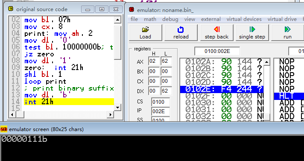Click right arrow of source horizontal scrollbar
The height and width of the screenshot is (161, 304).
point(111,114)
